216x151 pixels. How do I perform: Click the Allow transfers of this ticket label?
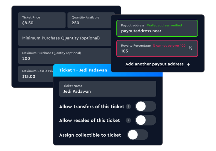(x=92, y=107)
